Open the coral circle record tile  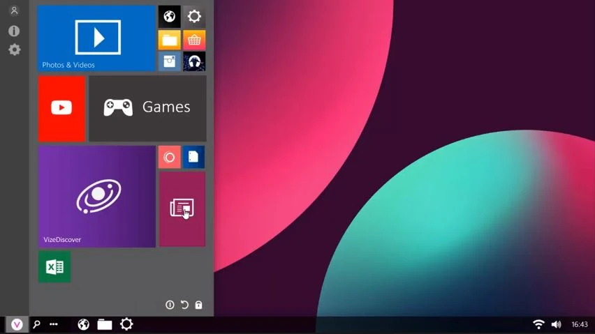[169, 157]
